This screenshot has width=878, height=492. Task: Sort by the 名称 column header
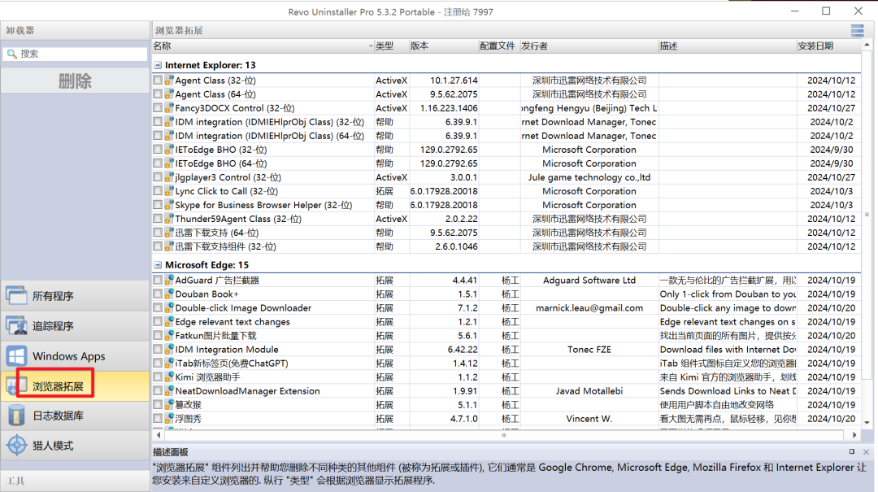pyautogui.click(x=263, y=46)
